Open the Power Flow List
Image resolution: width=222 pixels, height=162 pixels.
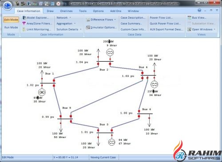click(161, 18)
